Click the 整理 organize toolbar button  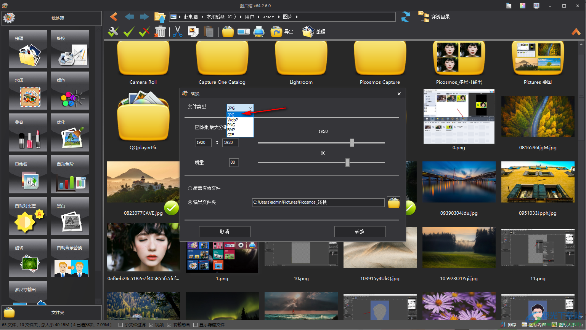pos(314,32)
